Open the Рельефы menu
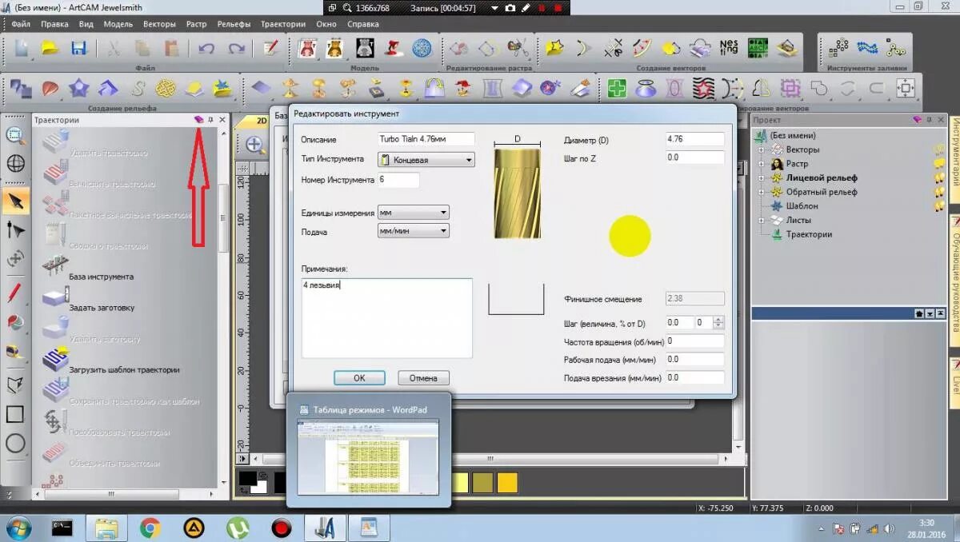960x542 pixels. 234,24
